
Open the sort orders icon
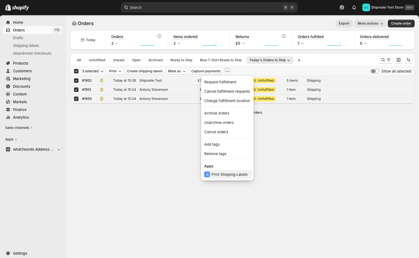409,60
